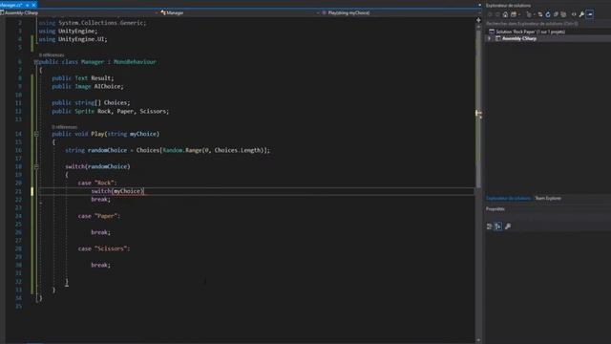The image size is (611, 344).
Task: Click on 'string randomChoice = Choices[...]' line
Action: [167, 150]
